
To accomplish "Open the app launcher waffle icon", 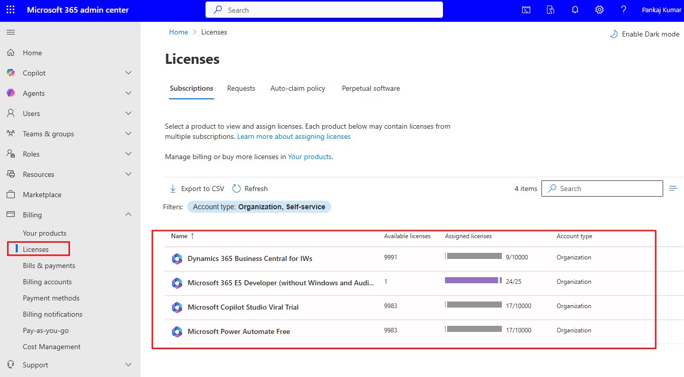I will pos(10,9).
